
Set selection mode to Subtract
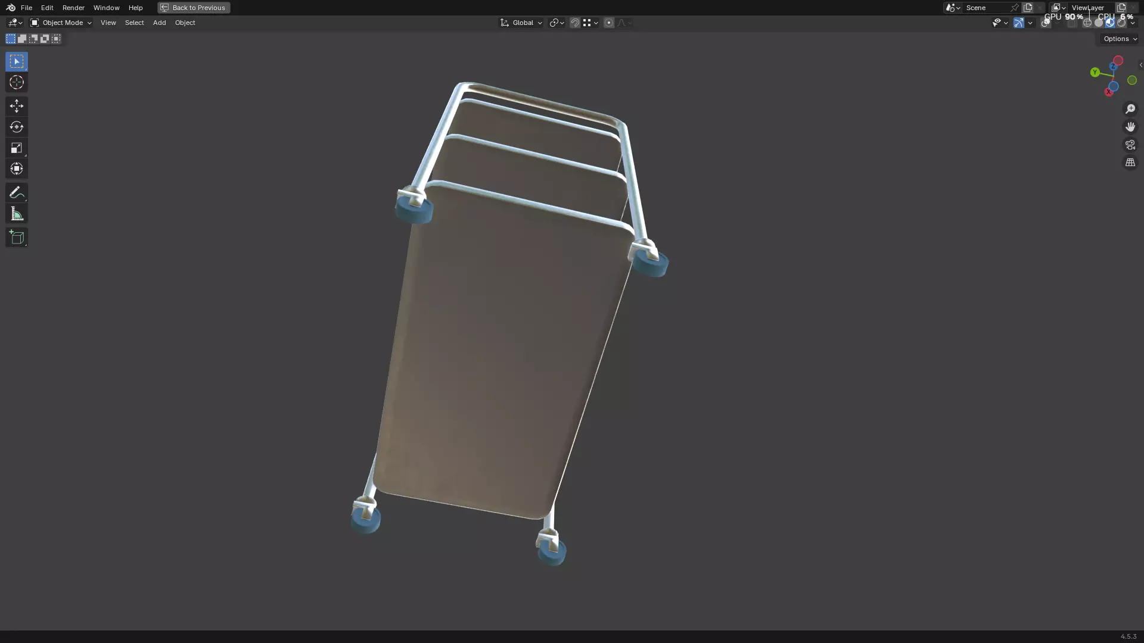[x=33, y=39]
